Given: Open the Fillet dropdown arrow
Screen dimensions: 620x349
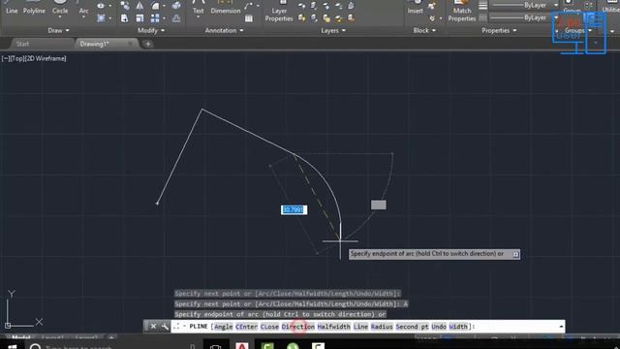Looking at the screenshot, I should click(164, 6).
